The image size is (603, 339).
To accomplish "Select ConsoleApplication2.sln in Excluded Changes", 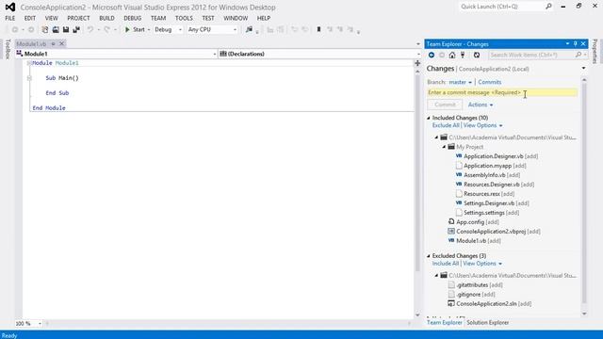I will [x=490, y=304].
